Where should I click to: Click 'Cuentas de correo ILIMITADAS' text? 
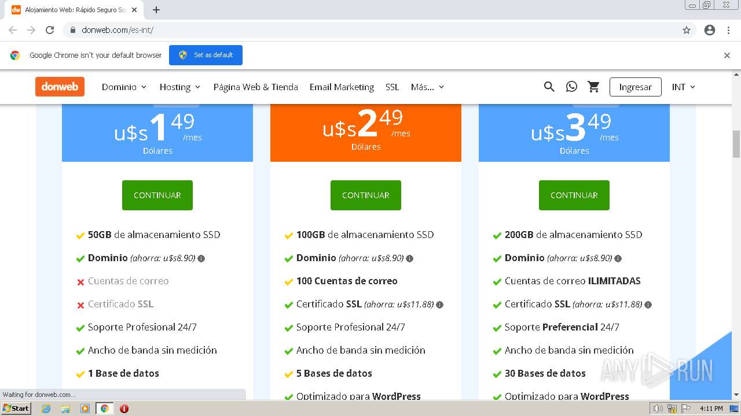573,281
